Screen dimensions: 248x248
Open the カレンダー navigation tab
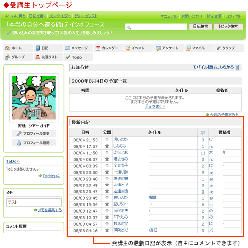[x=109, y=48]
